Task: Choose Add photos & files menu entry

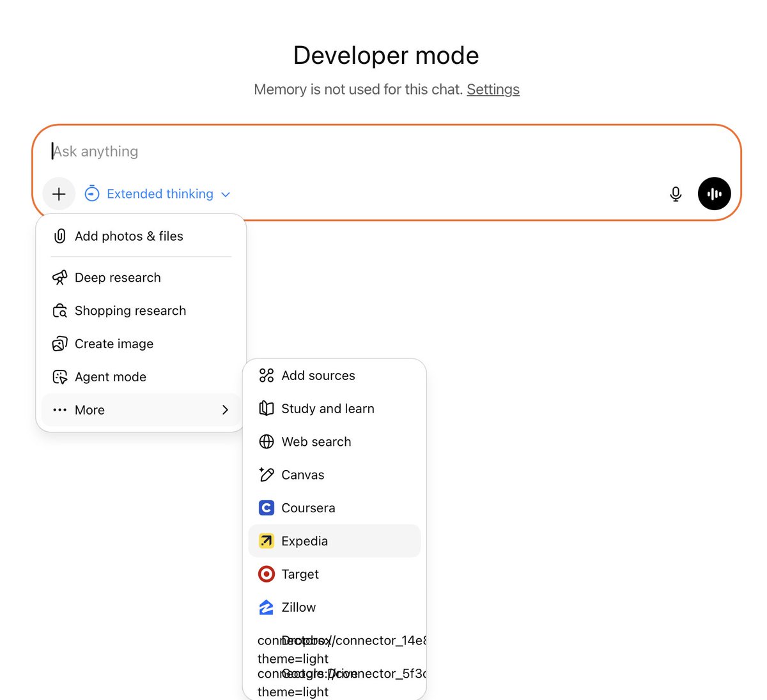Action: pyautogui.click(x=141, y=236)
